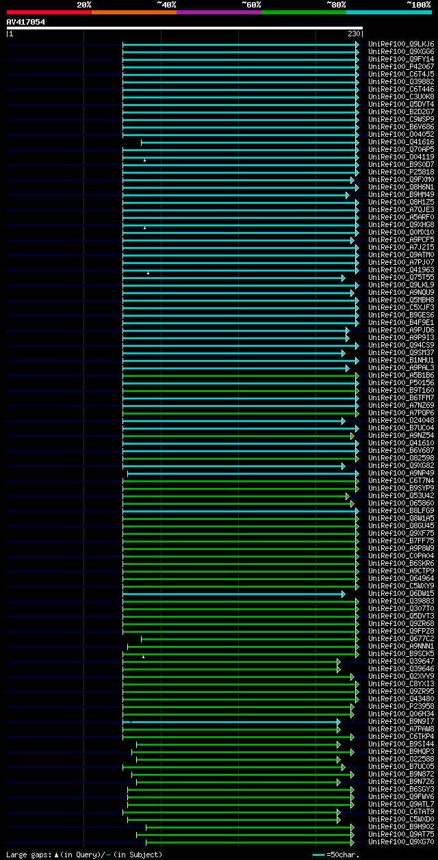Select the UniRef100_O24048 label
438x860 pixels.
point(401,421)
